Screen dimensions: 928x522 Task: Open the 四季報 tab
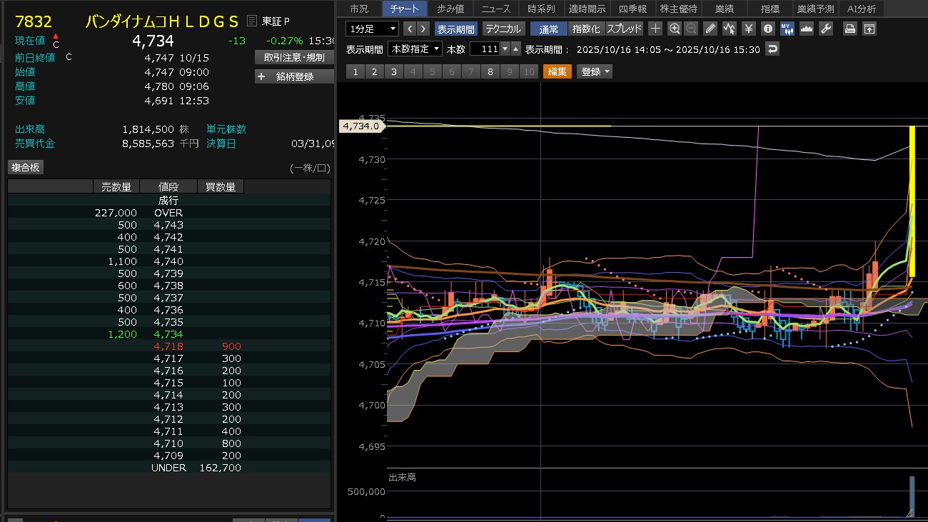(x=632, y=9)
